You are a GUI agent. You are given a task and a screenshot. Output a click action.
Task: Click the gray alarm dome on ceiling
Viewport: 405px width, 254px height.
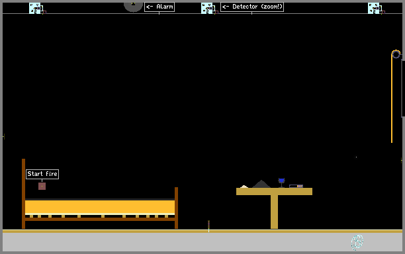point(133,7)
